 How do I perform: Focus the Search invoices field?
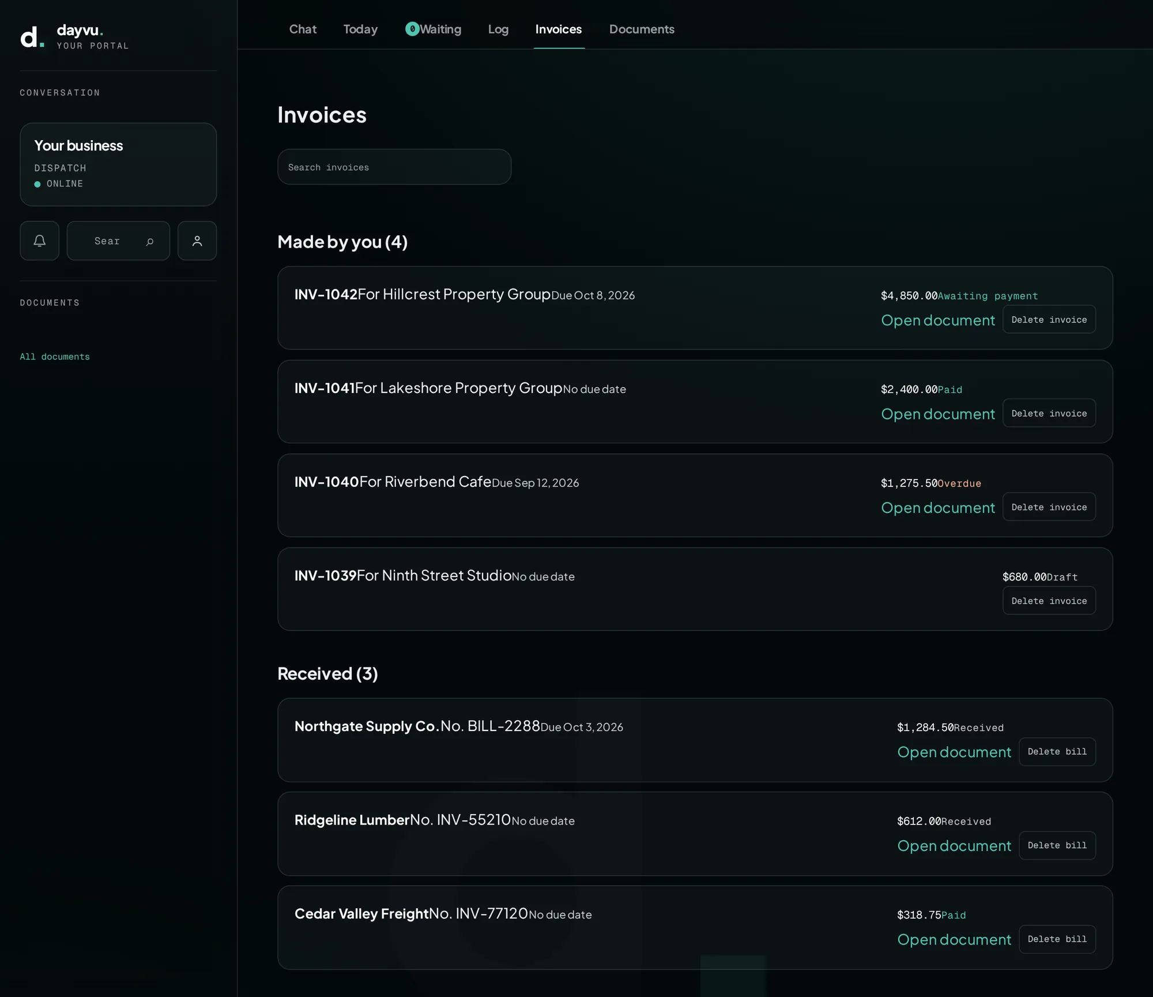[x=394, y=167]
